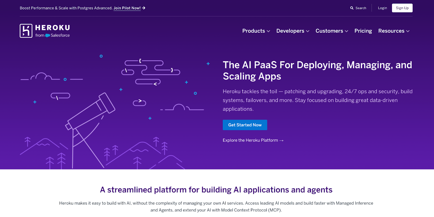The height and width of the screenshot is (217, 434).
Task: Expand the Products chevron
Action: click(x=268, y=31)
